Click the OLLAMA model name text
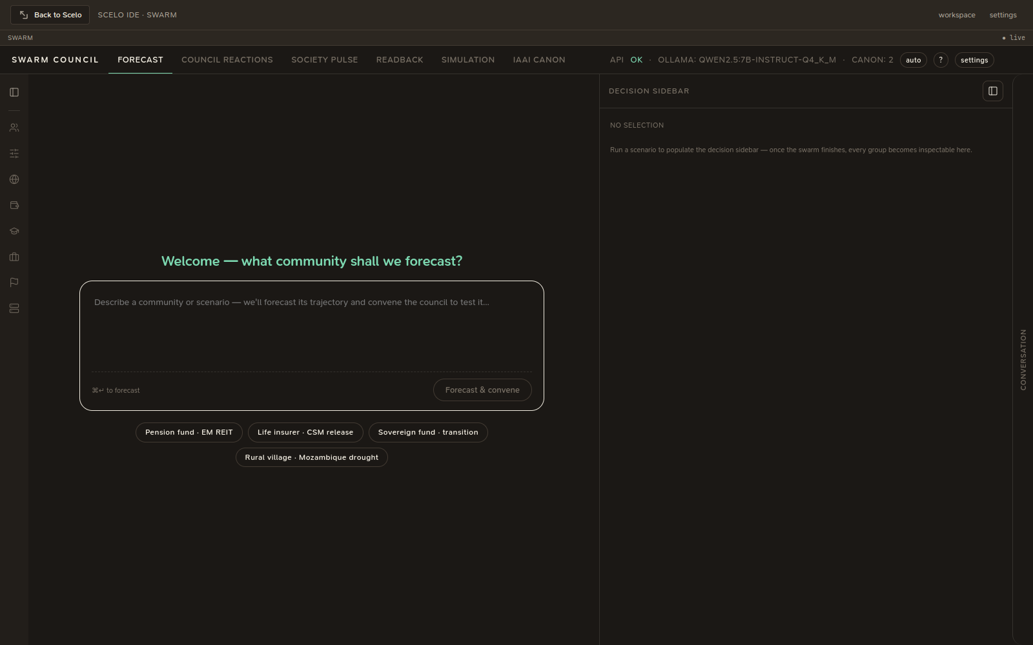This screenshot has height=645, width=1033. tap(747, 60)
